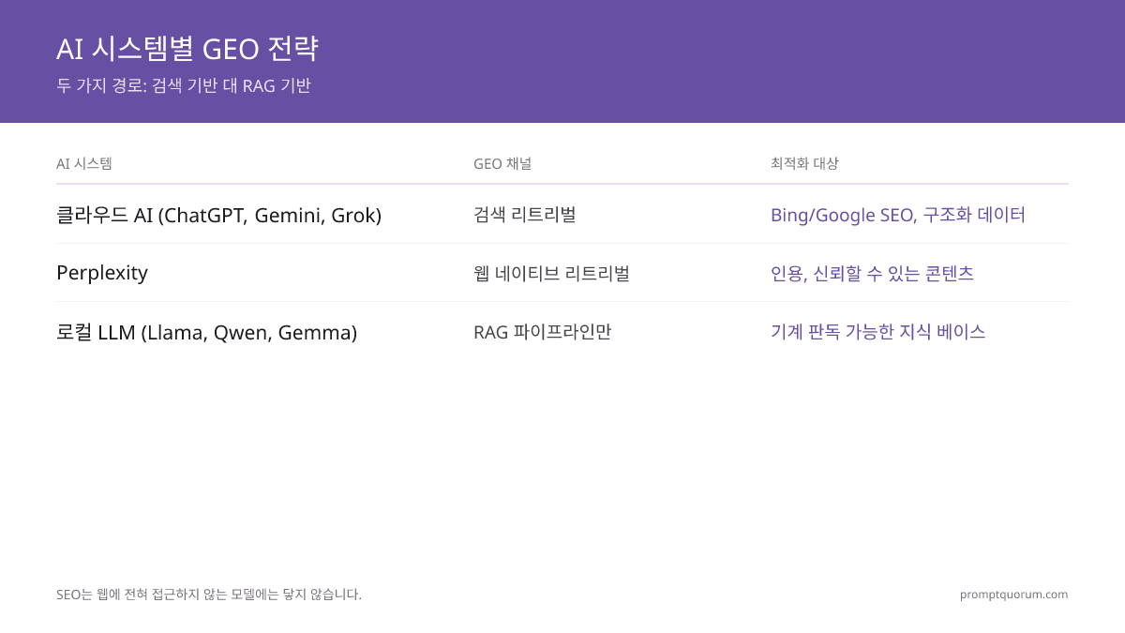
Task: Click the 'promptquorum.com' footer text
Action: (1013, 595)
